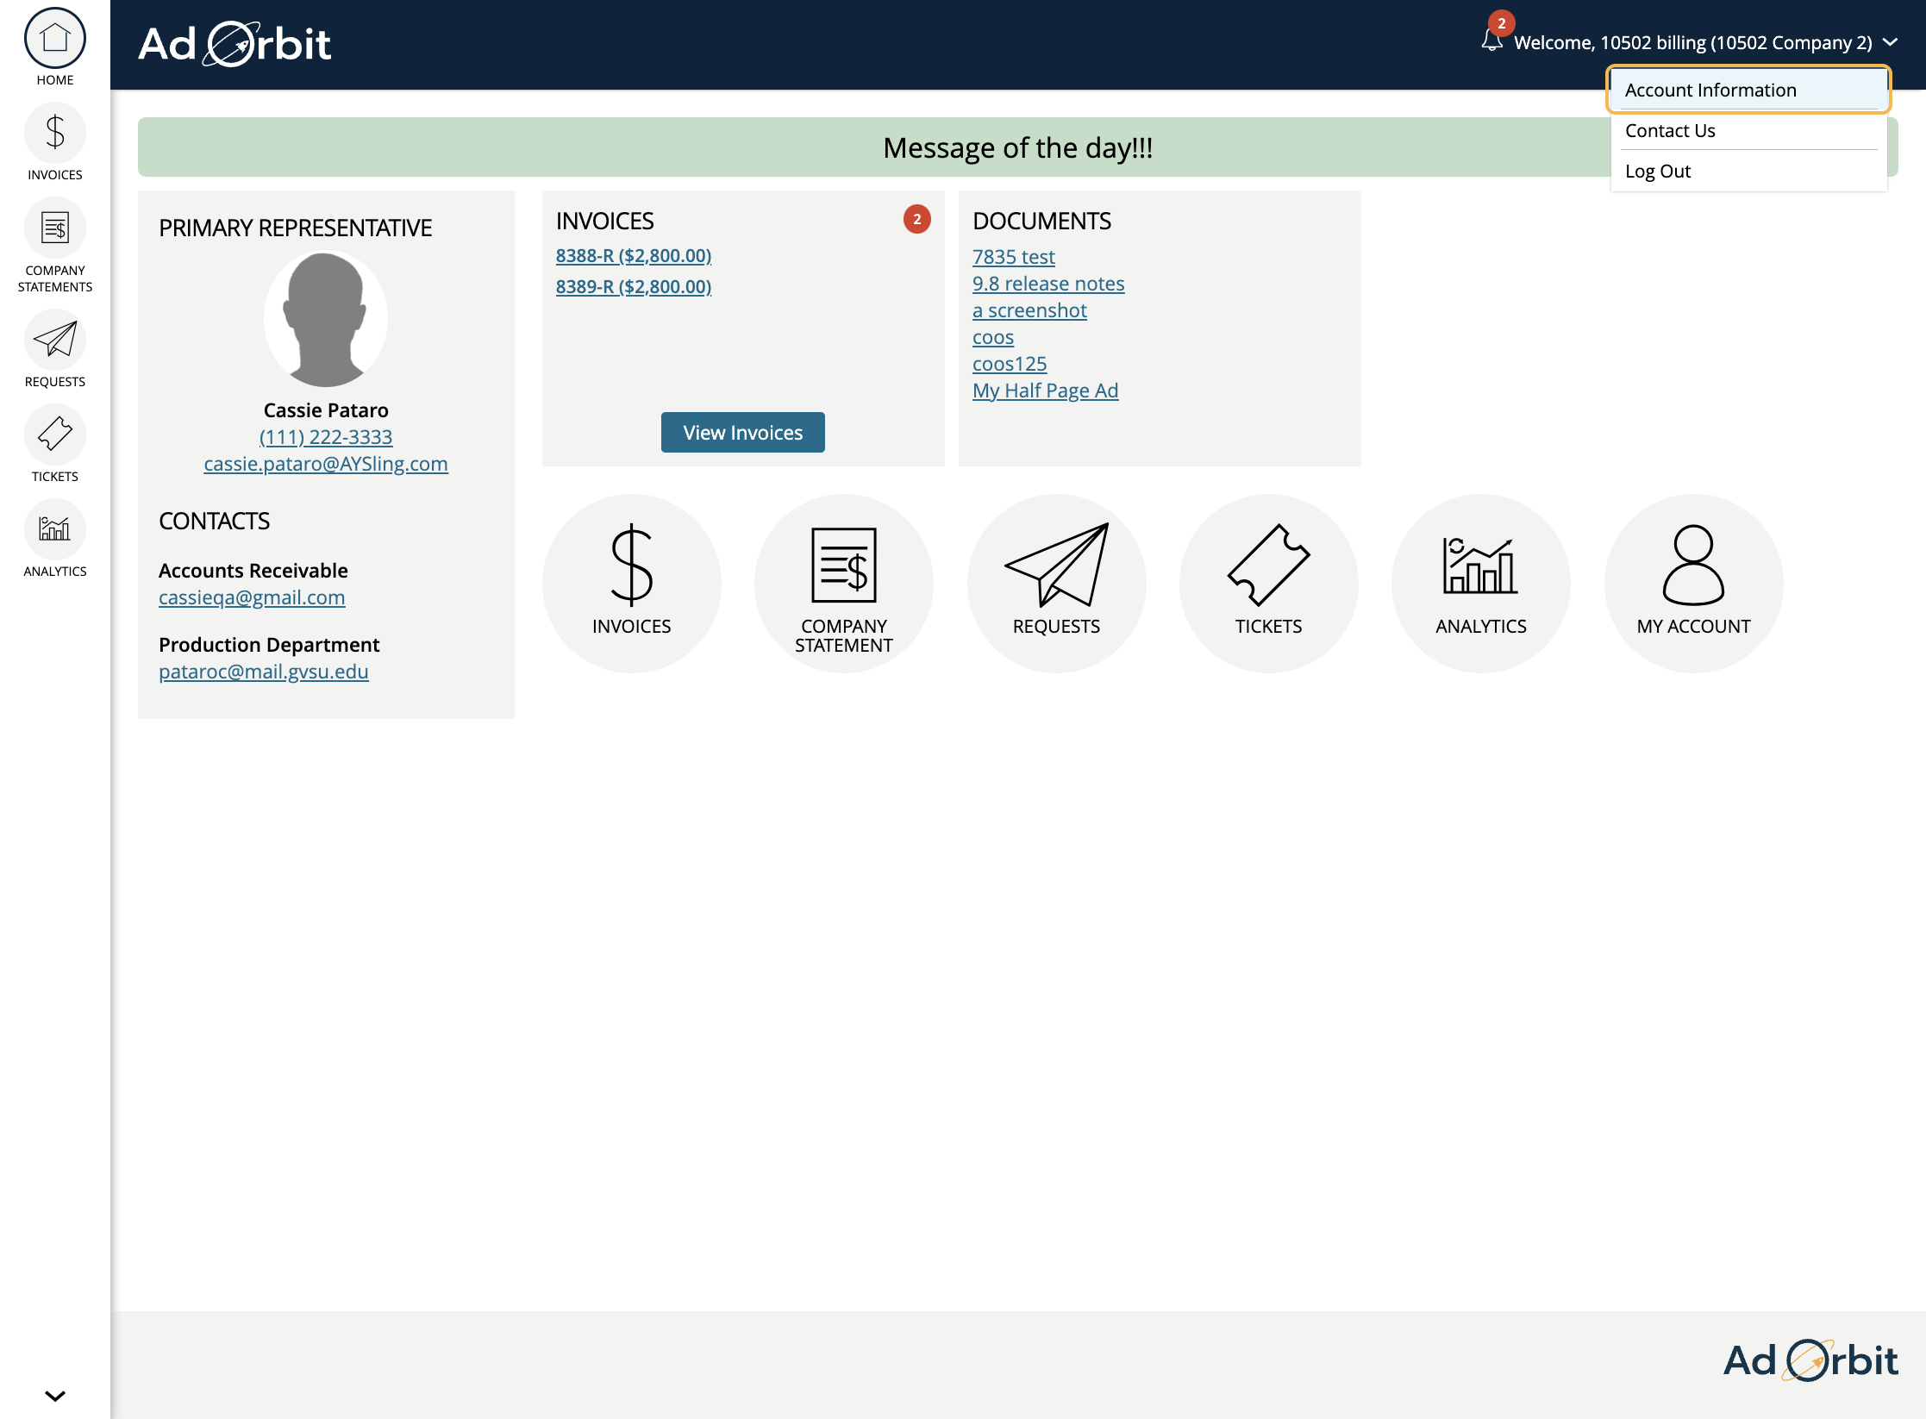The height and width of the screenshot is (1419, 1926).
Task: Click cassieqa@gmail.com email contact
Action: (251, 597)
